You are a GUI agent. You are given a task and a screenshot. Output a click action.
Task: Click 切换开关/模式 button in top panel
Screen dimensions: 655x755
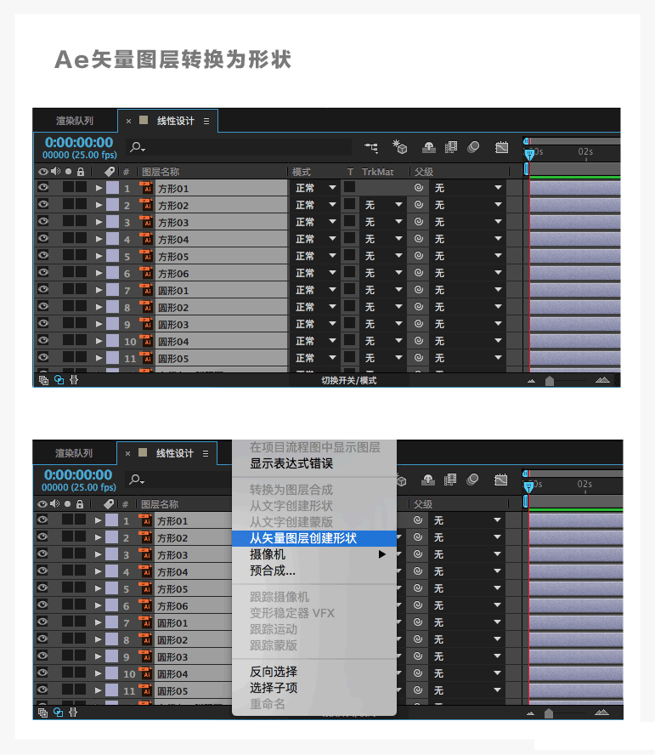pyautogui.click(x=349, y=380)
